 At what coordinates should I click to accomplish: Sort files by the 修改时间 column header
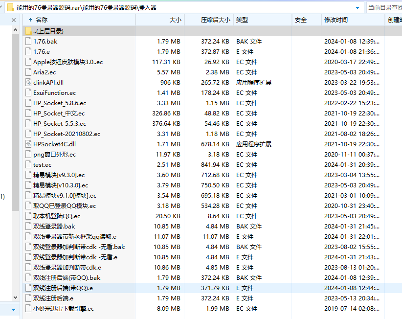(x=335, y=20)
